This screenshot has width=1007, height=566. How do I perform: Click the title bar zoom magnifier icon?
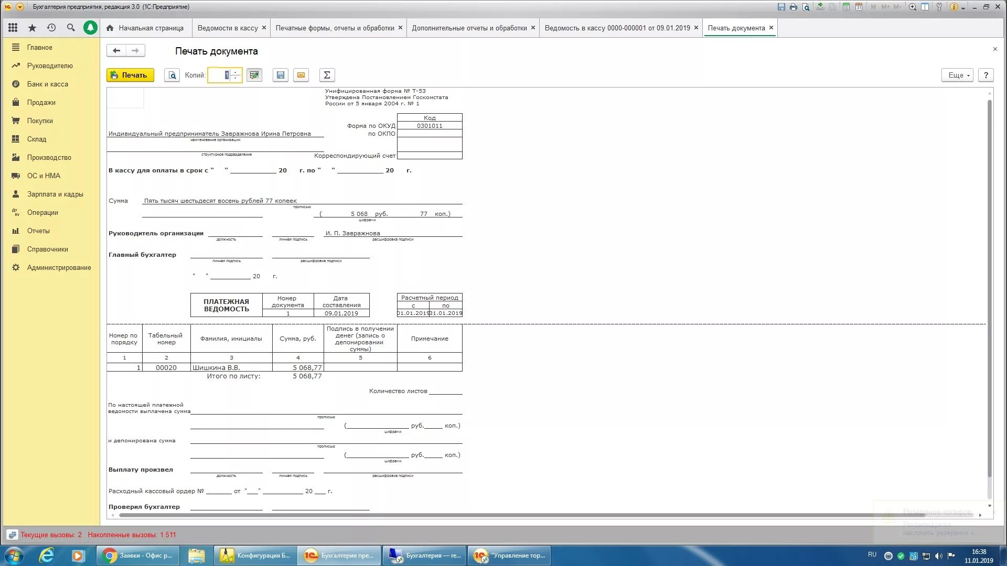(x=913, y=7)
